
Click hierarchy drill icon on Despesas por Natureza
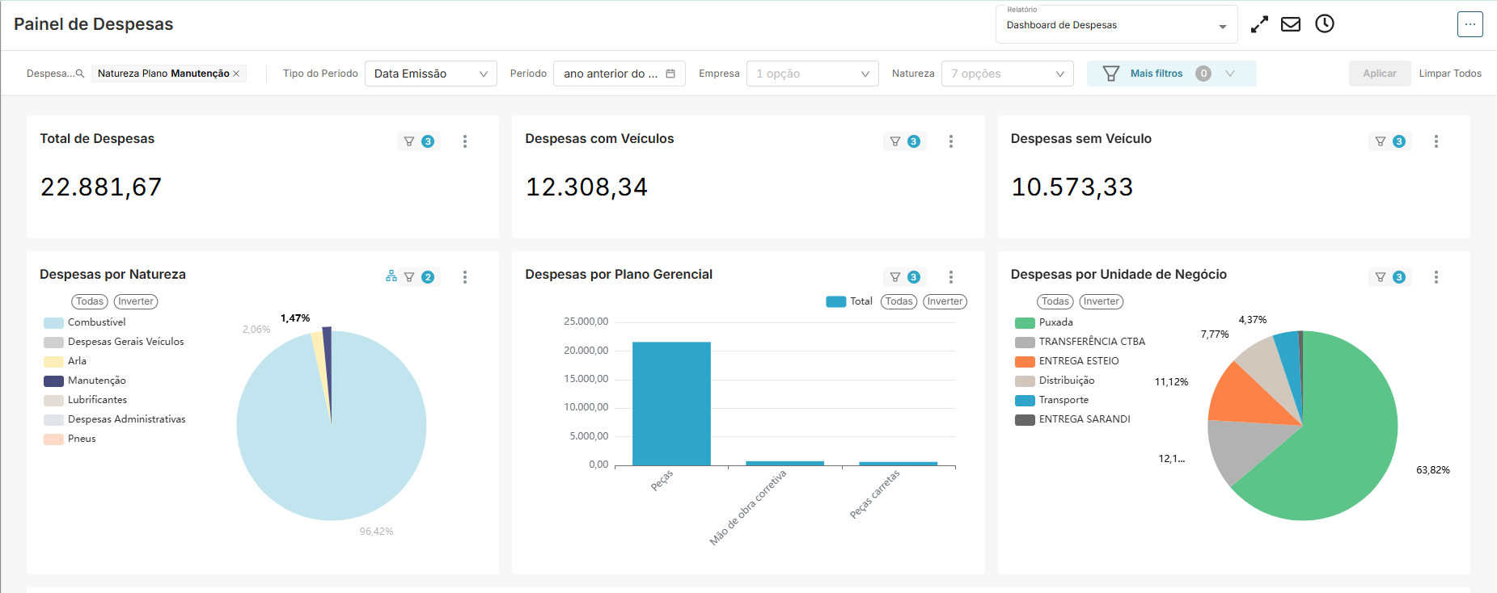pos(391,276)
